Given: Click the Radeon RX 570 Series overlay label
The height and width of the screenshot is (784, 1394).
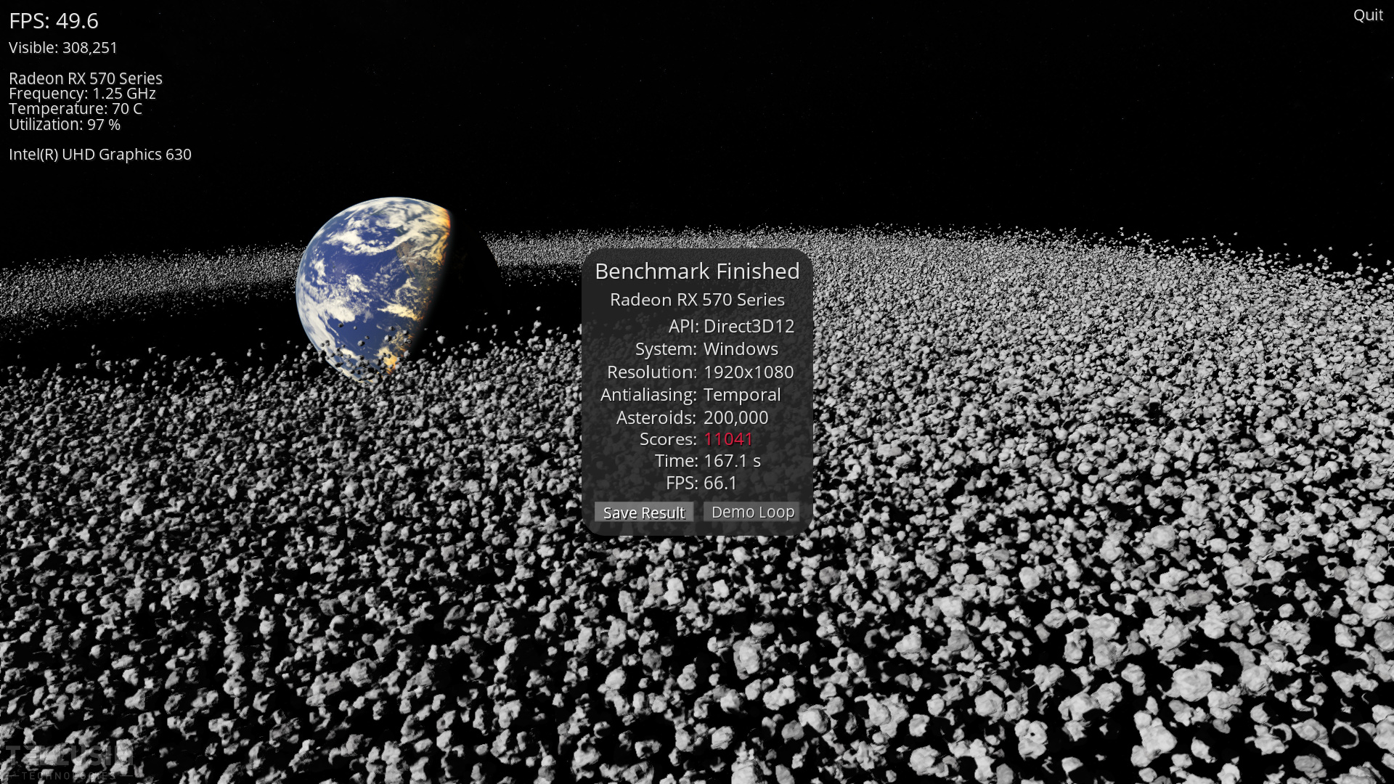Looking at the screenshot, I should point(86,78).
